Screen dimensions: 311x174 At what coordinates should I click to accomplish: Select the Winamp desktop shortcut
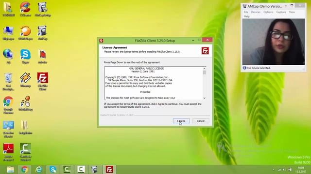[x=25, y=80]
